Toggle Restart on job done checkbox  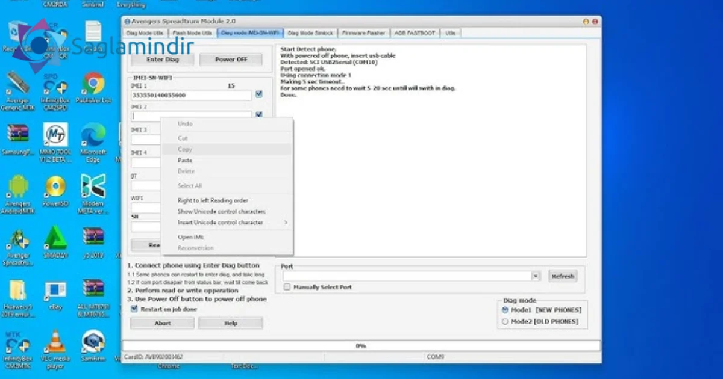(134, 309)
